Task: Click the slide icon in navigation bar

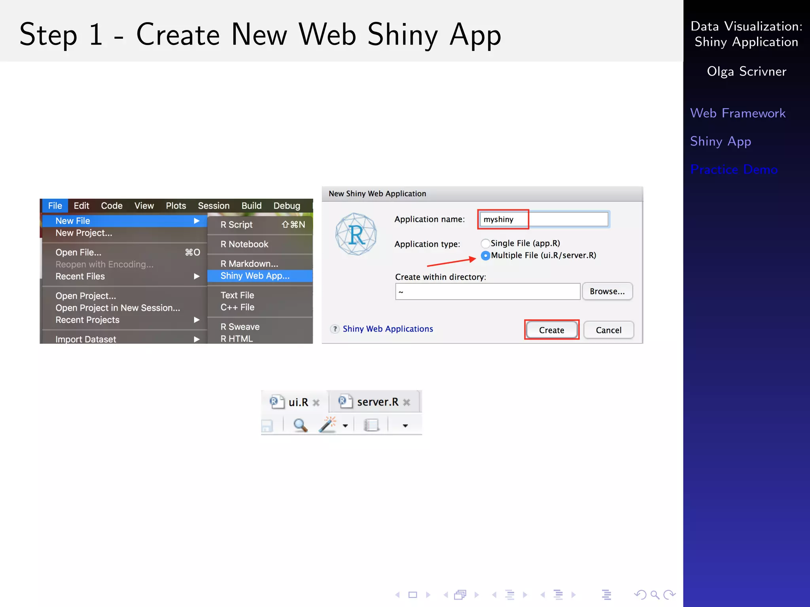Action: [413, 595]
